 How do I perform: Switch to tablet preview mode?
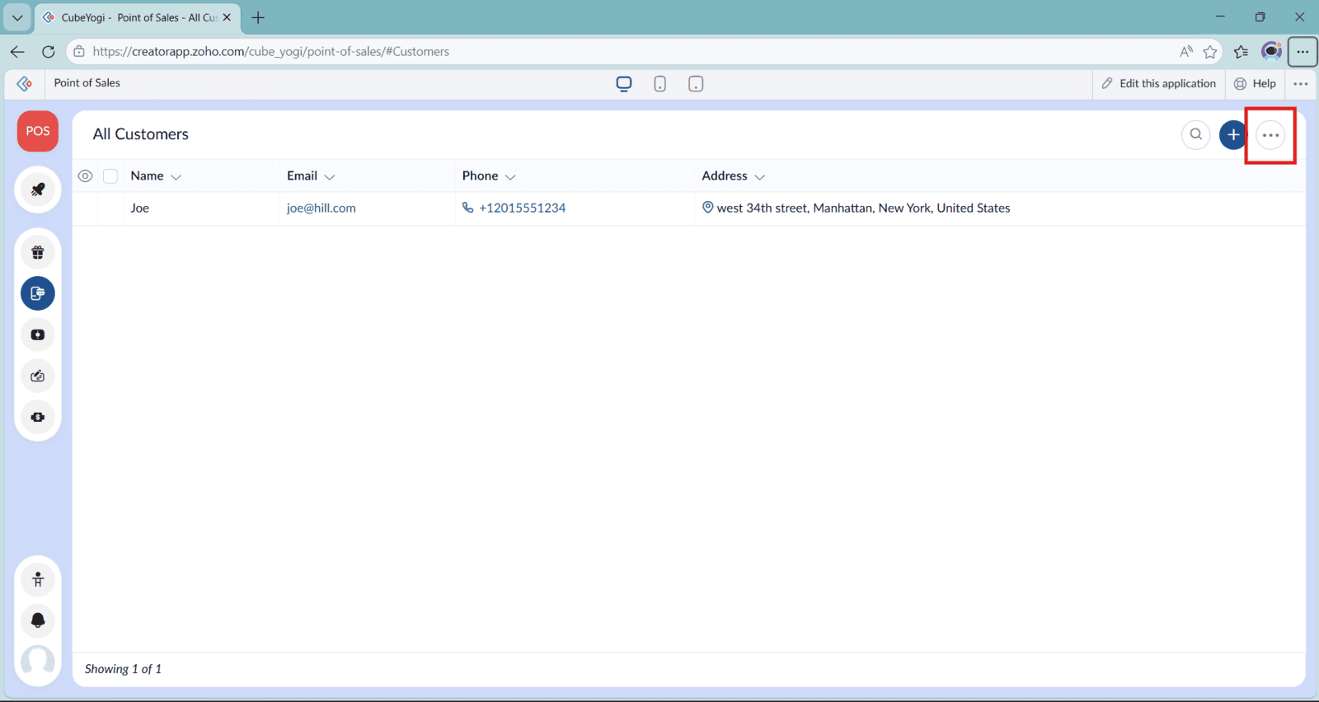point(696,83)
